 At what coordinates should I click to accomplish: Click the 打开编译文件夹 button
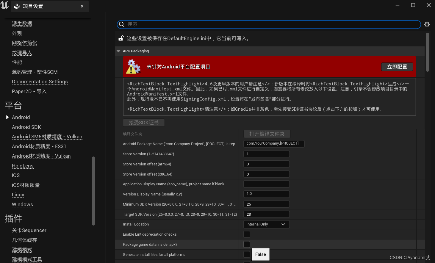267,134
